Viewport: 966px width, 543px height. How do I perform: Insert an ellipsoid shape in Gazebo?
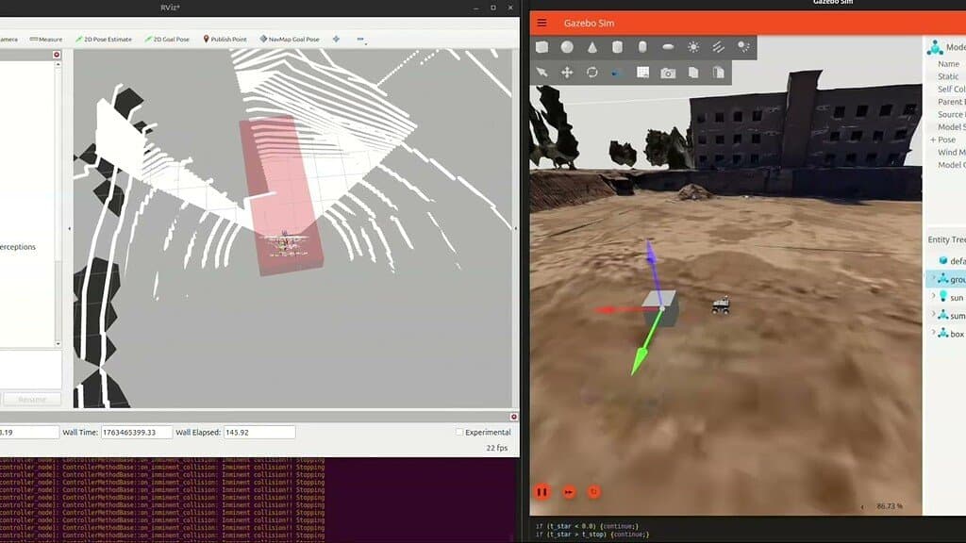pos(668,47)
